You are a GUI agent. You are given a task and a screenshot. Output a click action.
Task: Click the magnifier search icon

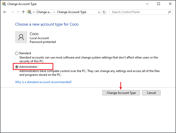pos(169,12)
